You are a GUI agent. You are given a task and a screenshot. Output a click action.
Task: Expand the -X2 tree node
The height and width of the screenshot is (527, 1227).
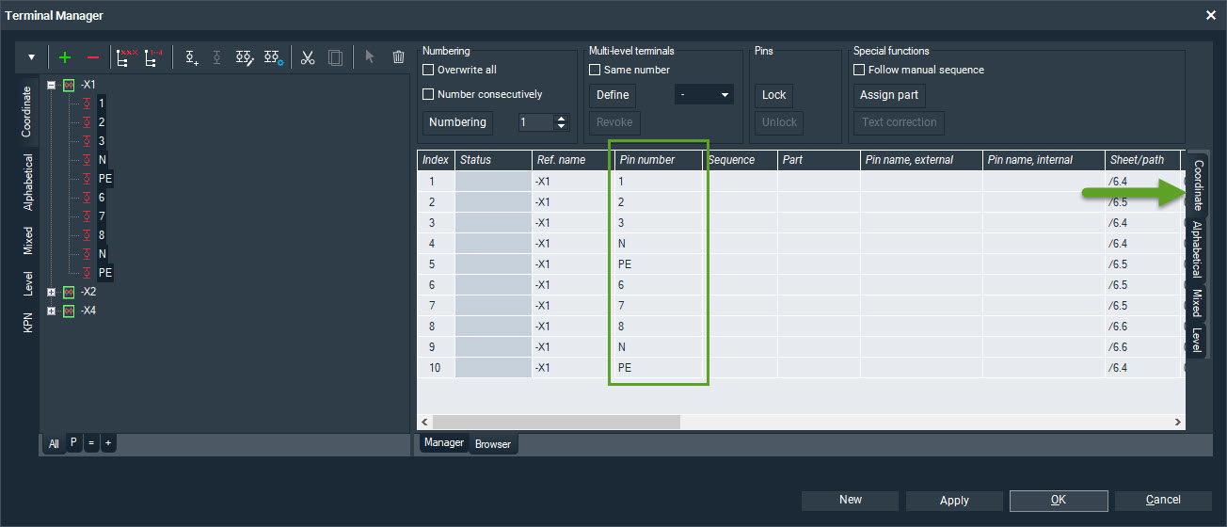click(53, 292)
